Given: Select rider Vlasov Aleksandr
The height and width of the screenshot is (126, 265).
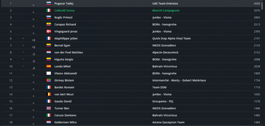Looking at the screenshot, I should click(x=66, y=73).
